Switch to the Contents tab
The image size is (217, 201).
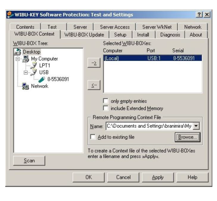pos(25,27)
